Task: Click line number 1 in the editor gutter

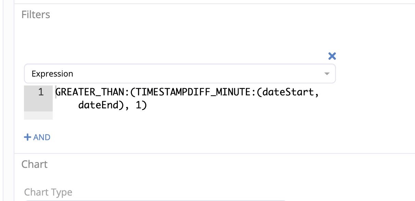Action: point(41,92)
